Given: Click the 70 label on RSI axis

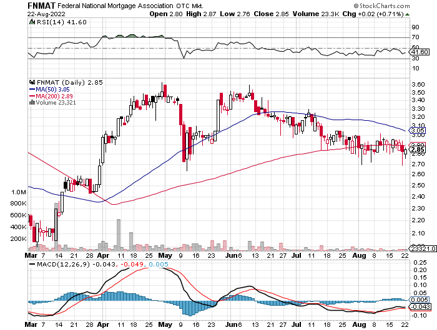Looking at the screenshot, I should click(415, 37).
